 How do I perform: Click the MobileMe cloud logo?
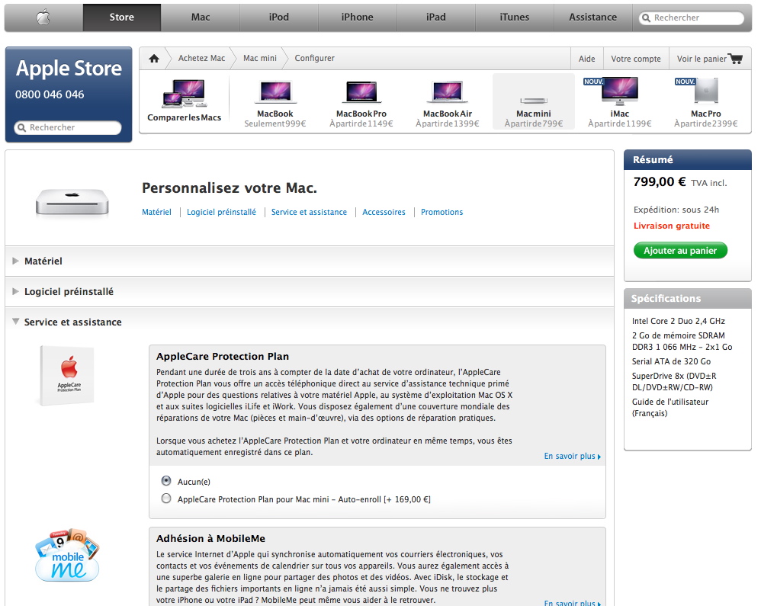67,555
